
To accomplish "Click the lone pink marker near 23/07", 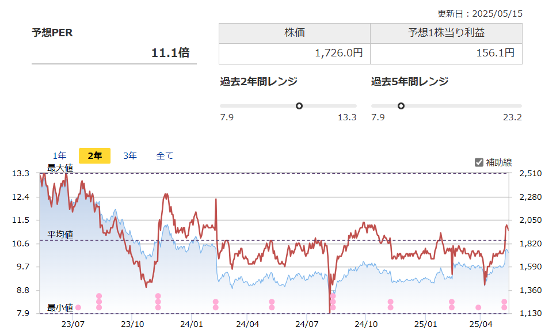I will click(x=78, y=307).
